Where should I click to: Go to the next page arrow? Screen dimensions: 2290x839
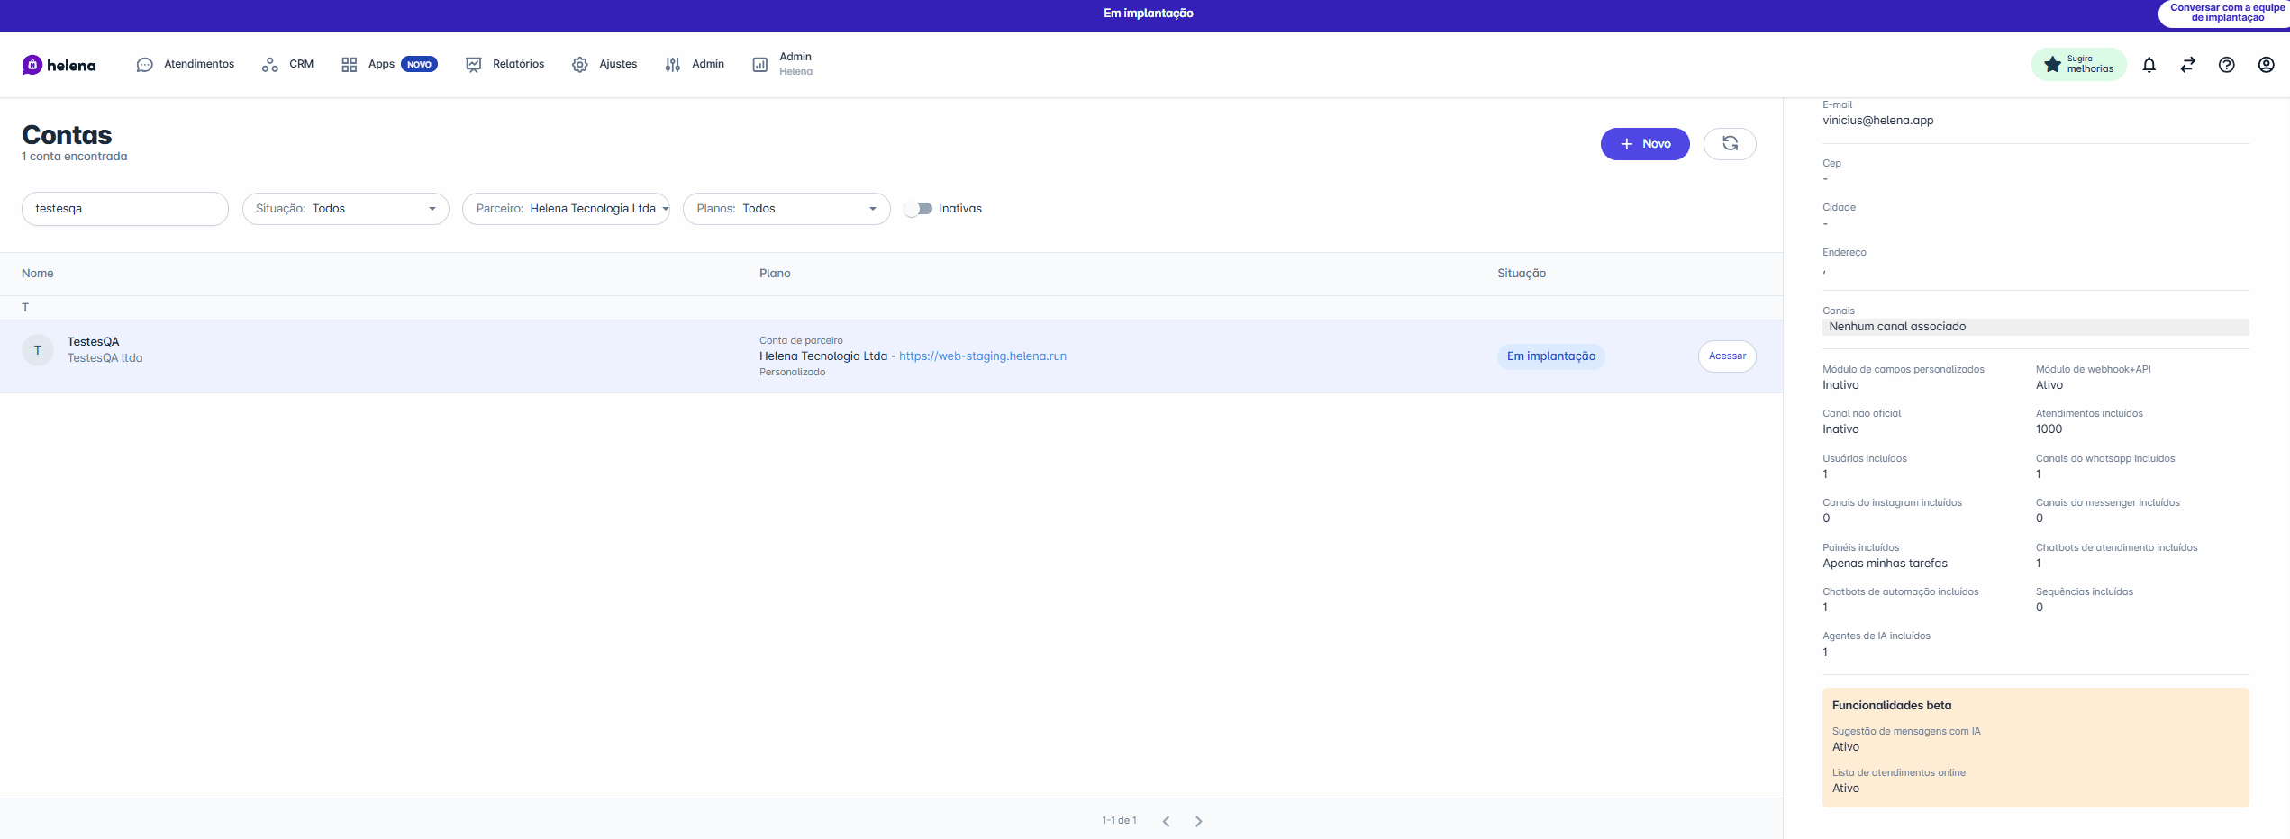(x=1198, y=821)
